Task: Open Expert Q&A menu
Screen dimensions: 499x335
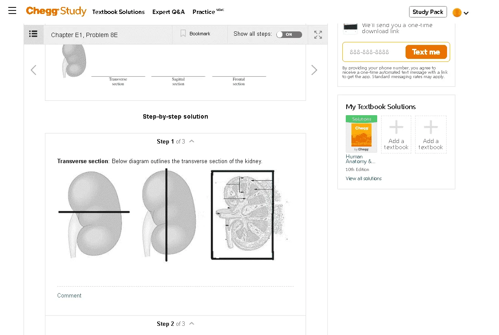Action: tap(169, 12)
